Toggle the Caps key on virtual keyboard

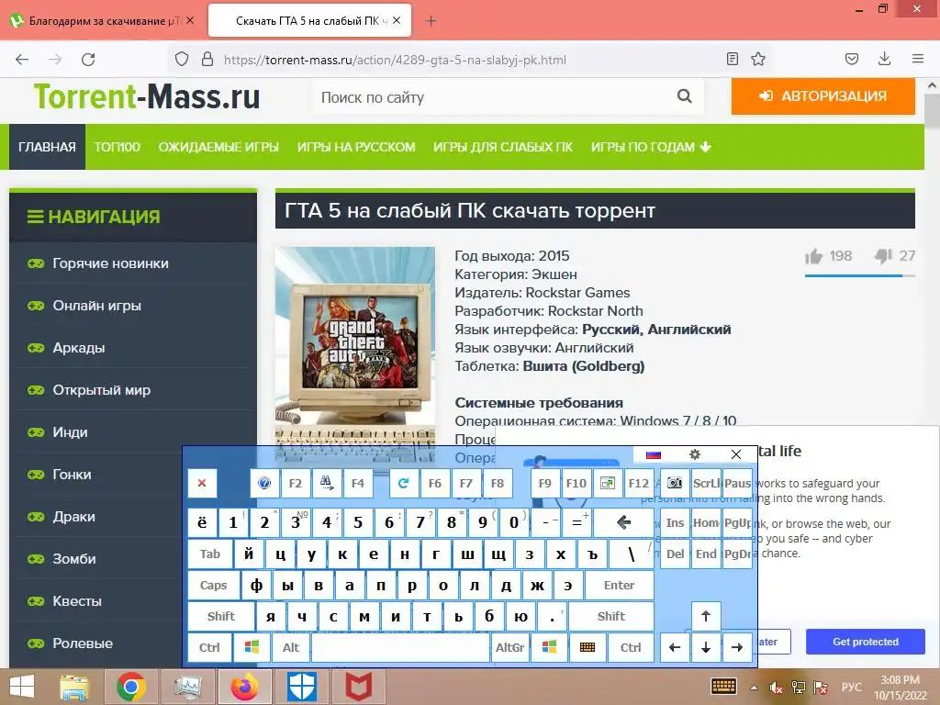(x=213, y=585)
